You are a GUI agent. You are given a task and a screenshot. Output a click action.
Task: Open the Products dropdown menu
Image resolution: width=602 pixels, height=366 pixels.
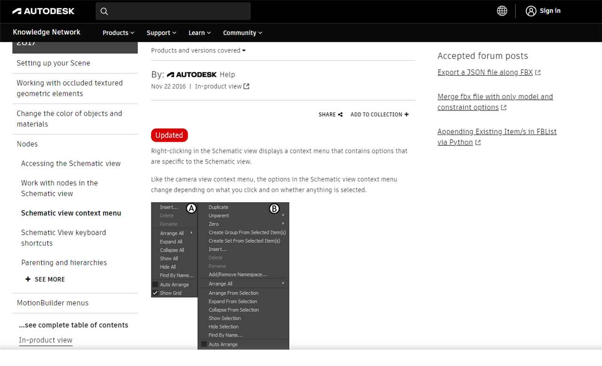(x=119, y=33)
